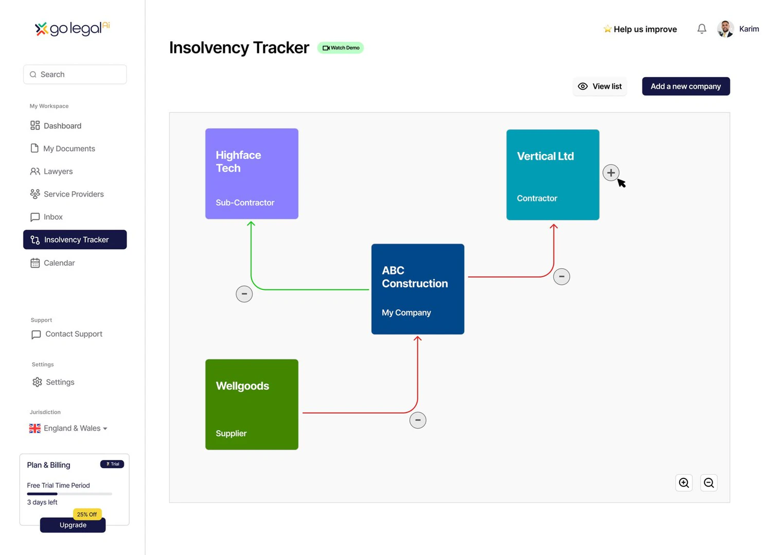Screen dimensions: 781x555
Task: Collapse the Wellgoods connection minus button
Action: [x=417, y=420]
